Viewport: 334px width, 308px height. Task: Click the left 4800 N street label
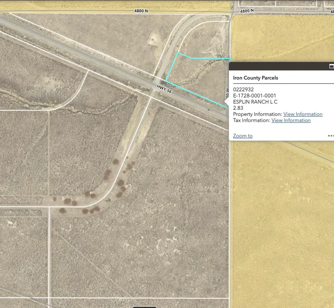[x=141, y=11]
